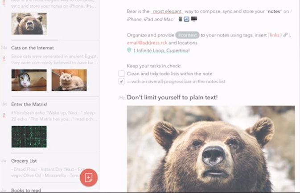Click the iPhone emoji icon in the note
The height and width of the screenshot is (193, 300).
[180, 19]
